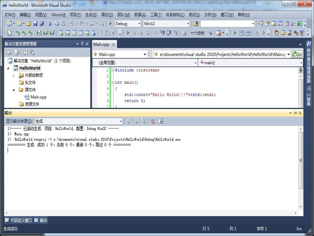
Task: Close the Main.cpp tab
Action: point(113,45)
